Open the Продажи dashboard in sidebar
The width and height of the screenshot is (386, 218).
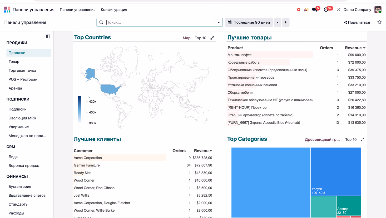(29, 53)
